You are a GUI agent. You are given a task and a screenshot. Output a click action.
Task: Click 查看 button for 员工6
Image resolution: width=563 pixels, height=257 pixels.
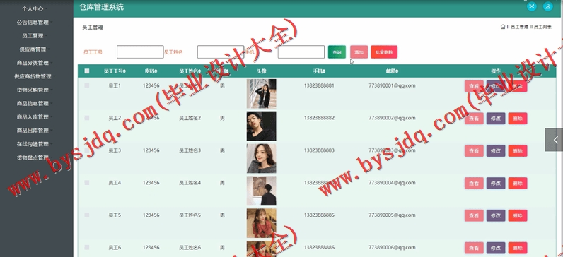(x=474, y=248)
